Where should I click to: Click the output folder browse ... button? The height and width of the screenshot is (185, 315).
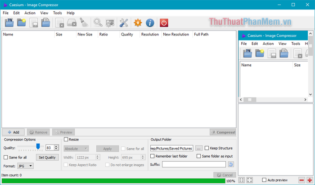198,148
